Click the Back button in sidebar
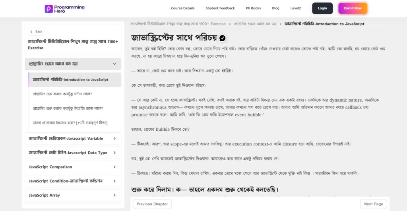Viewport: 407px width, 211px height. point(36,31)
